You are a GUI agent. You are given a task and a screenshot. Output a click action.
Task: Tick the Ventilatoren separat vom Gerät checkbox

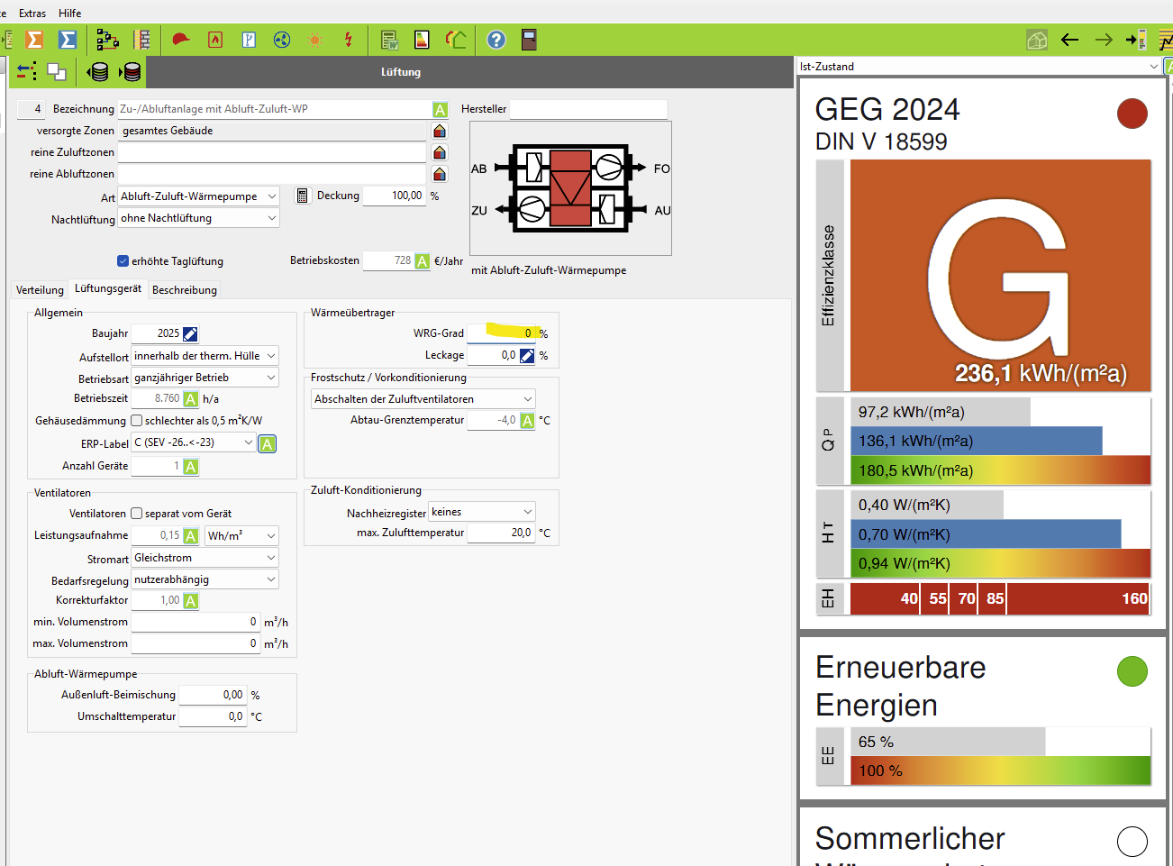coord(137,514)
